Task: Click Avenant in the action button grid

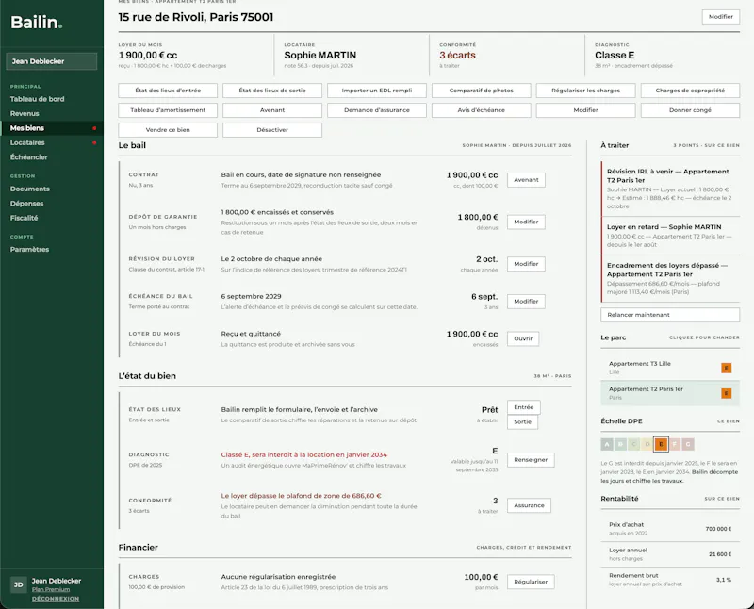Action: 272,110
